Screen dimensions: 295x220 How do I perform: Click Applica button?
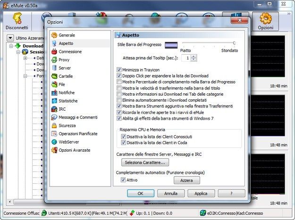coord(201,193)
